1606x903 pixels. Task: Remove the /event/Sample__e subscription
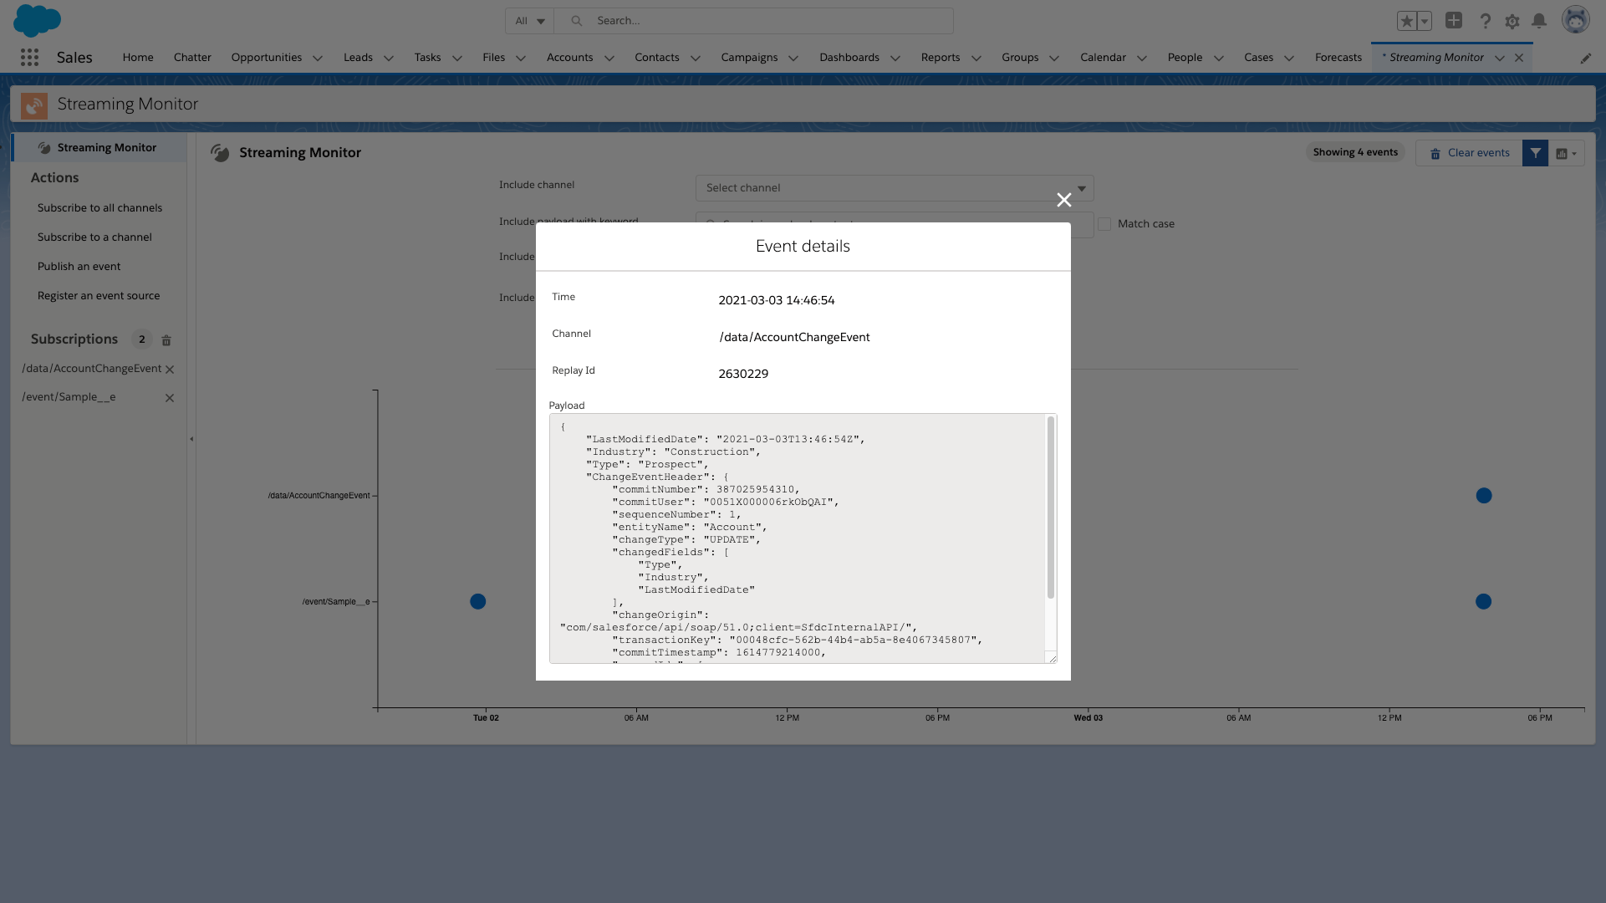pyautogui.click(x=170, y=398)
